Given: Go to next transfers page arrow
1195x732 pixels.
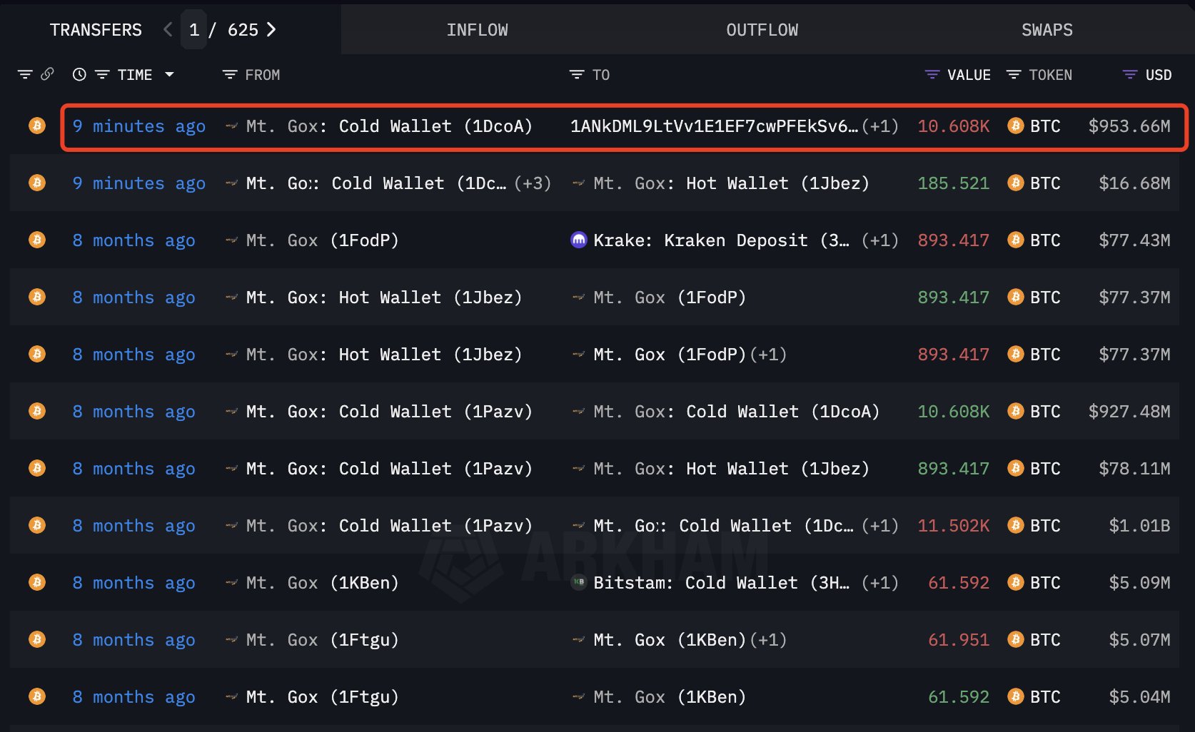Looking at the screenshot, I should click(x=271, y=30).
